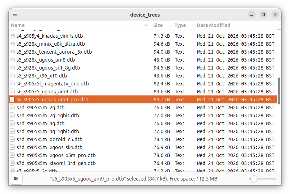The width and height of the screenshot is (290, 194).
Task: Click the 76.9 kB size cell
Action: 162,147
